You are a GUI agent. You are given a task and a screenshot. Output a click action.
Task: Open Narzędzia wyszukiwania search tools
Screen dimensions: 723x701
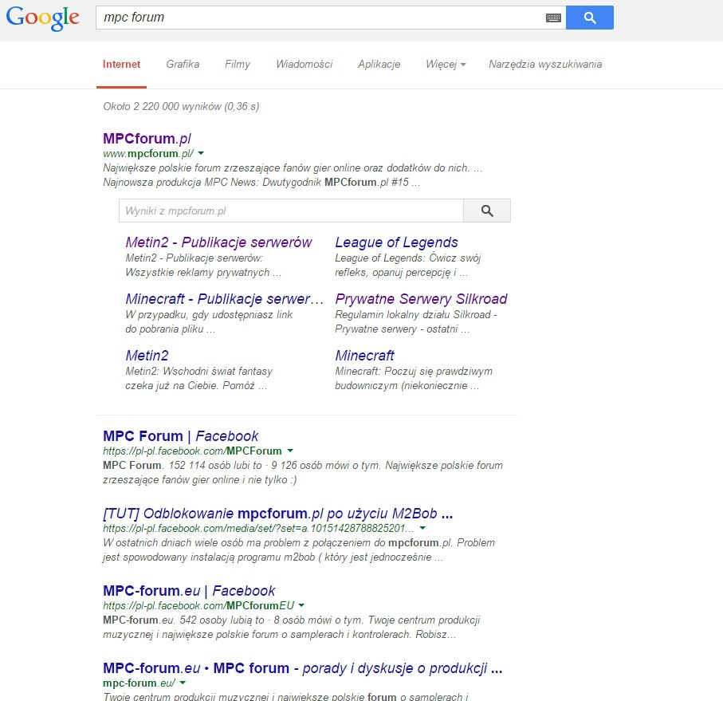[545, 64]
